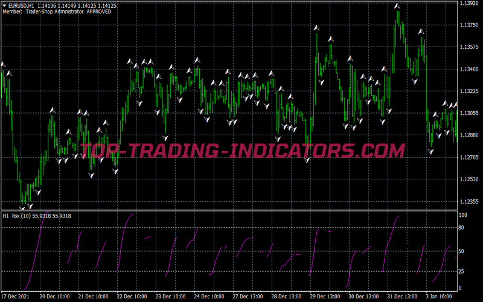Click the '24 Dec 10:00' time label
Screen dimensions: 483x302
[209, 297]
